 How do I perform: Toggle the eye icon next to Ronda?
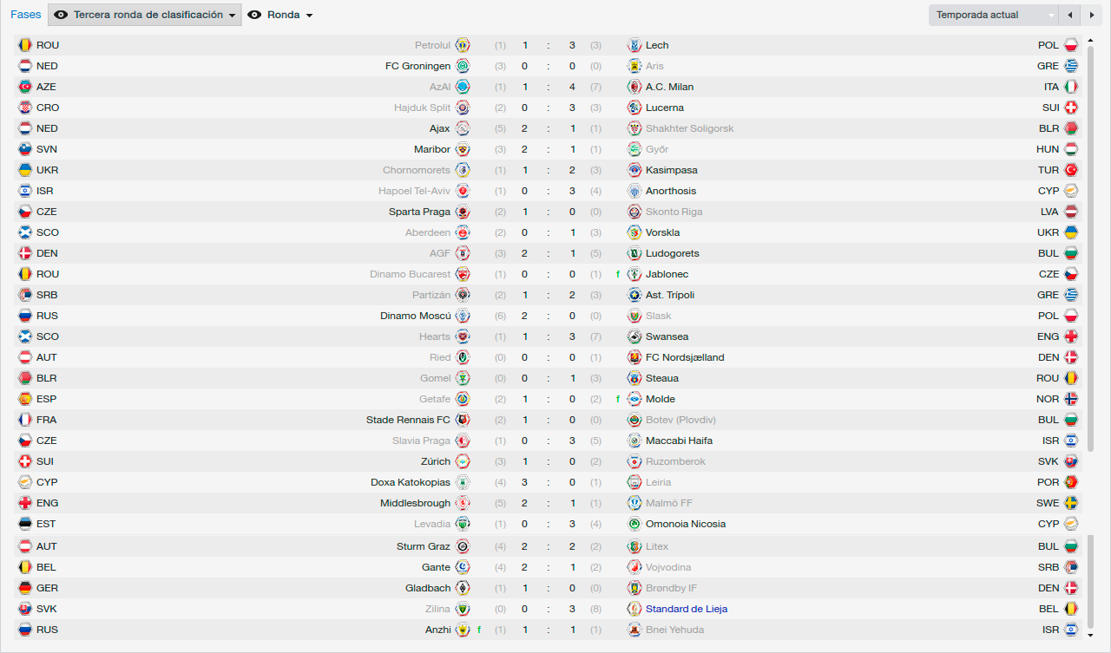pyautogui.click(x=254, y=15)
